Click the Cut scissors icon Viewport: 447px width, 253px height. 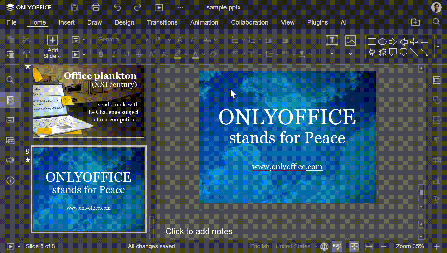coord(26,40)
